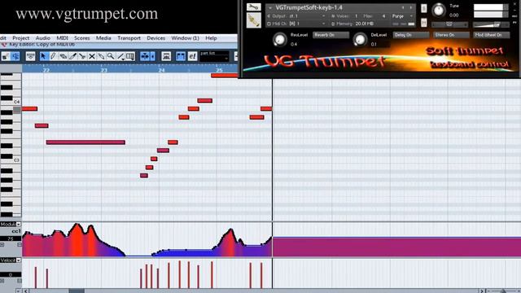Open the part list dropdown
This screenshot has height=293, width=521.
click(214, 56)
